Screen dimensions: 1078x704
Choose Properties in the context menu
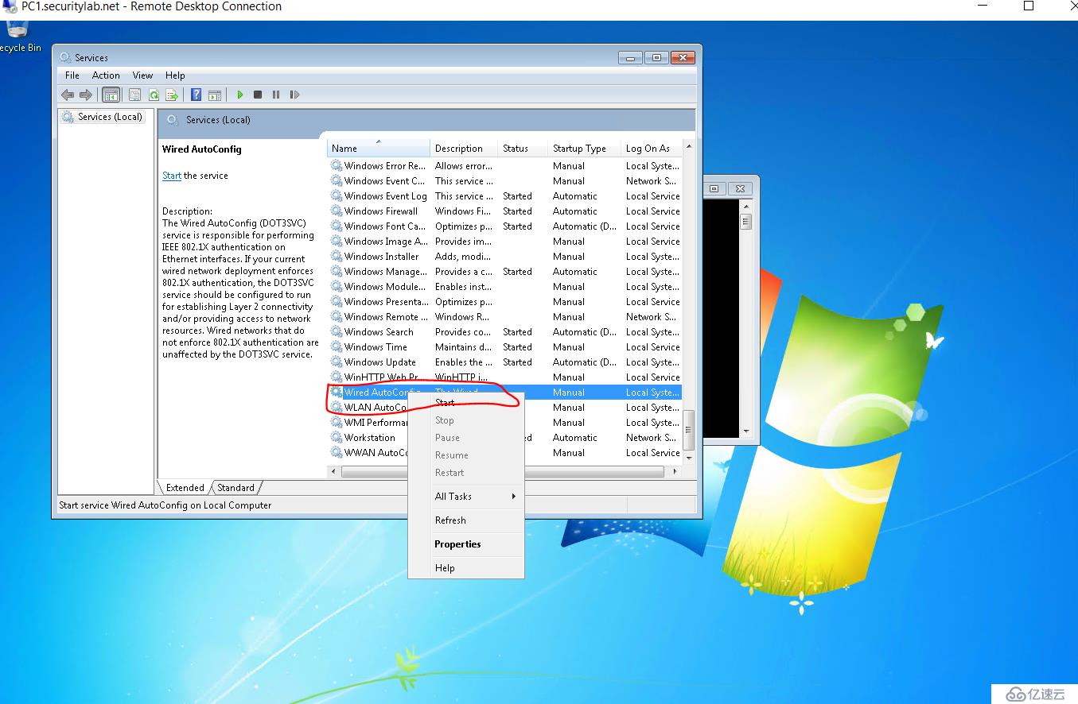point(466,544)
